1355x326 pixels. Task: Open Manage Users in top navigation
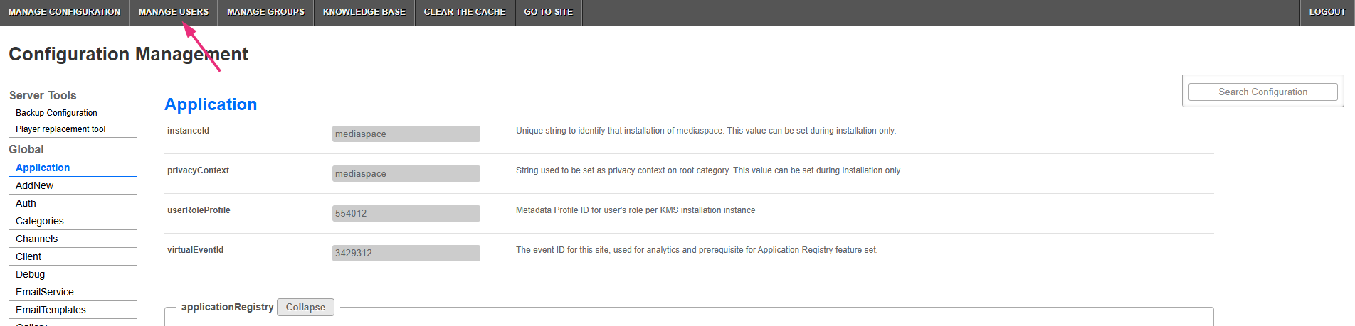click(173, 12)
